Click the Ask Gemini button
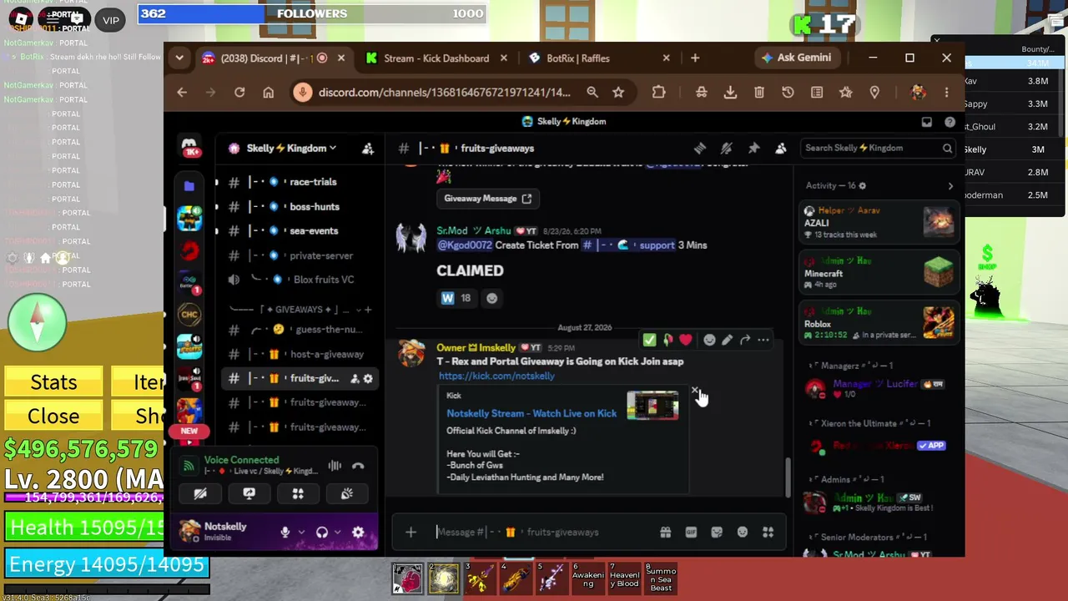The height and width of the screenshot is (601, 1068). coord(796,58)
